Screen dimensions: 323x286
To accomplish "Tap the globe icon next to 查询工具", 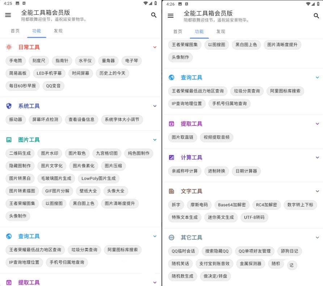I will pos(9,236).
